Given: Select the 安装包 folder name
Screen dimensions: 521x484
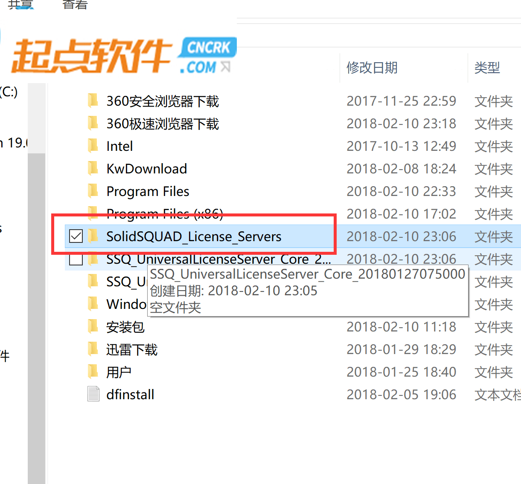Looking at the screenshot, I should click(x=125, y=327).
